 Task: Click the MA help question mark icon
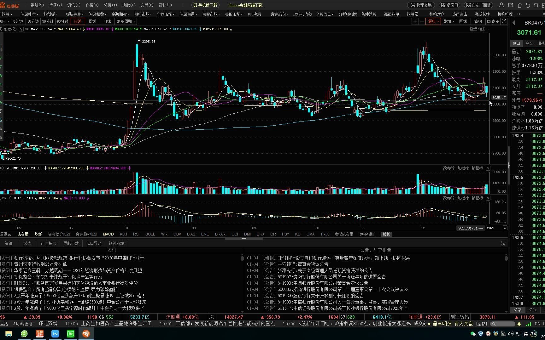coord(21,29)
